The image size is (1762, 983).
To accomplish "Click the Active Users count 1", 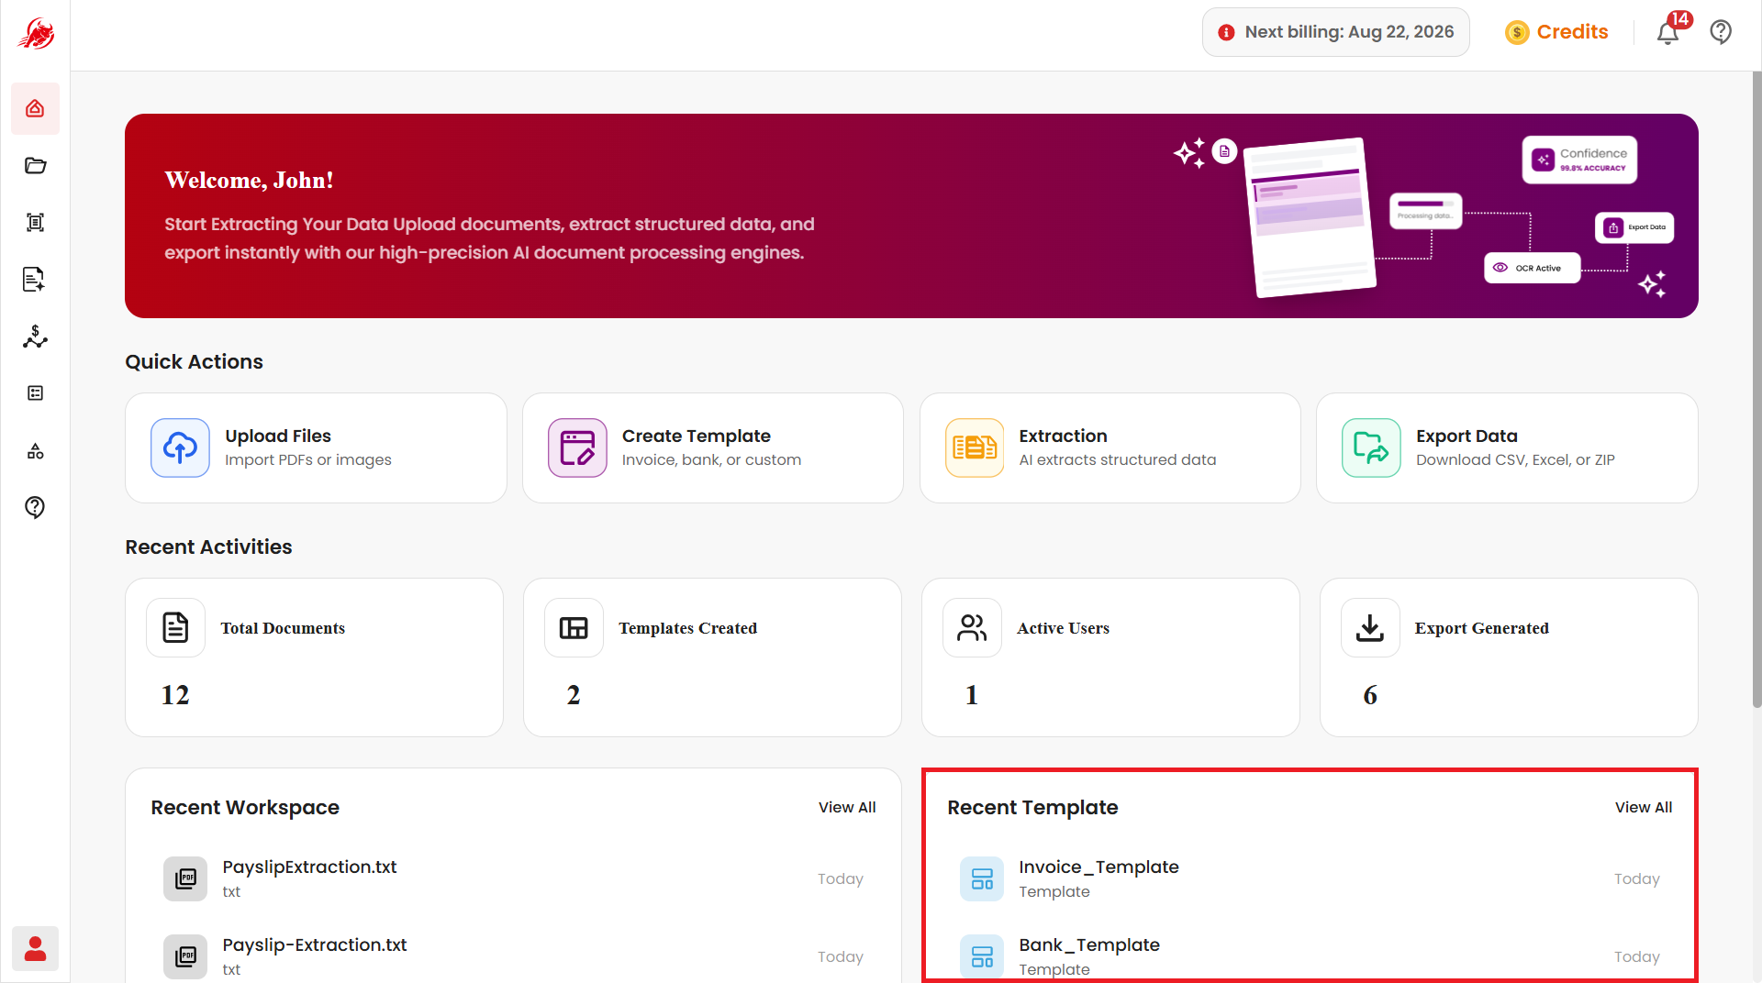I will pos(972,695).
